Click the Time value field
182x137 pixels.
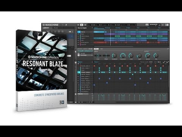98,56
